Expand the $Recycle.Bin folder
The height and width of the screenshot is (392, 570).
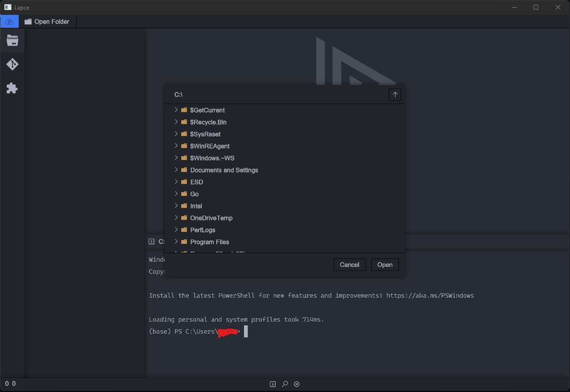[x=176, y=122]
